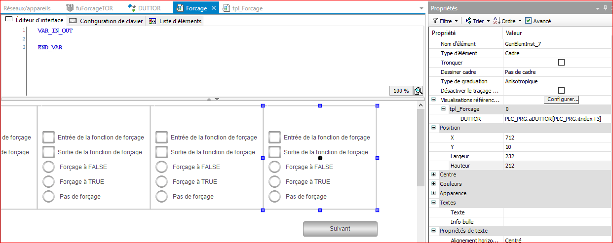This screenshot has width=613, height=243.
Task: Close the Forcage tab
Action: pyautogui.click(x=213, y=8)
